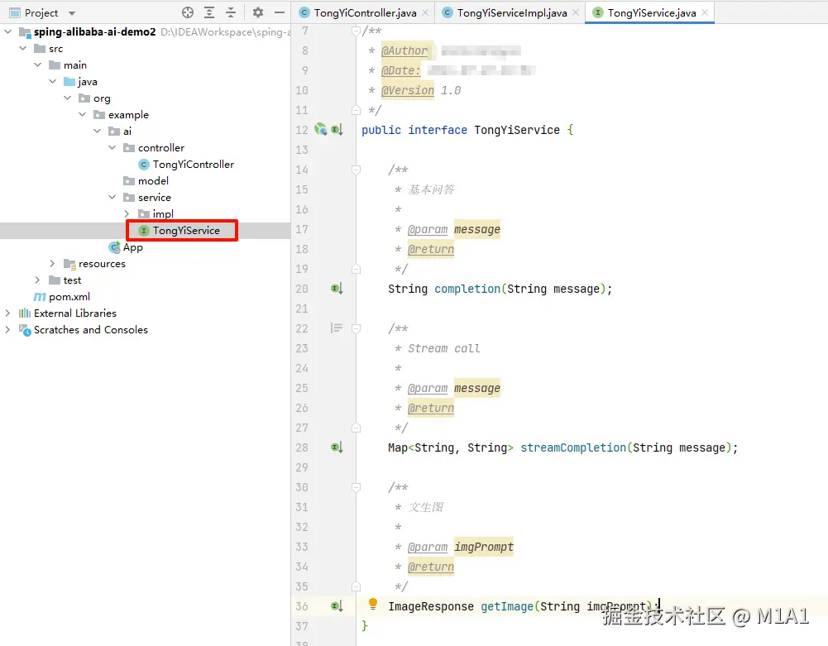Collapse the main folder
Viewport: 828px width, 646px height.
(37, 65)
